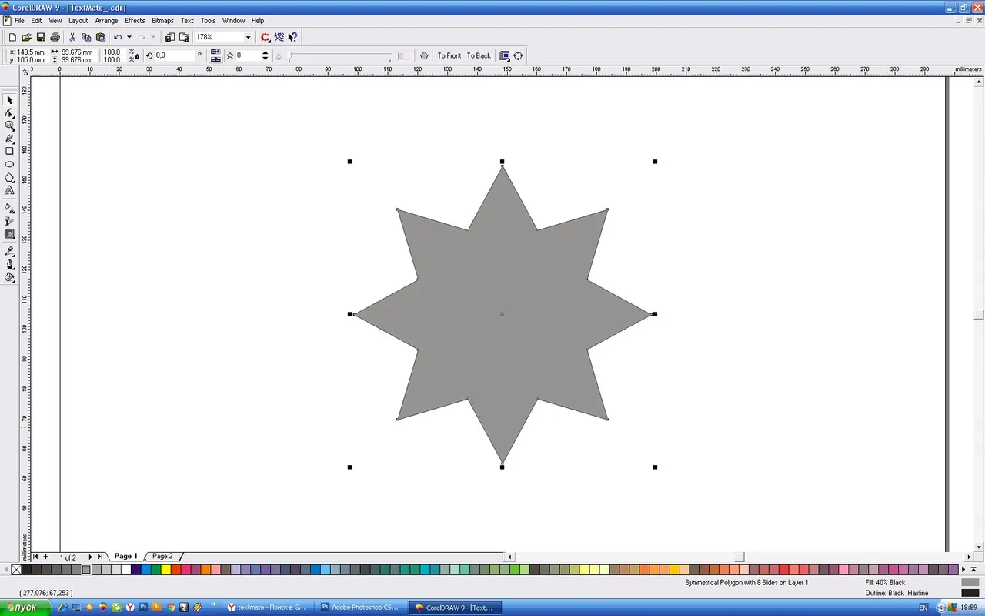The image size is (985, 616).
Task: Expand the color palette flyout arrow
Action: pos(973,570)
